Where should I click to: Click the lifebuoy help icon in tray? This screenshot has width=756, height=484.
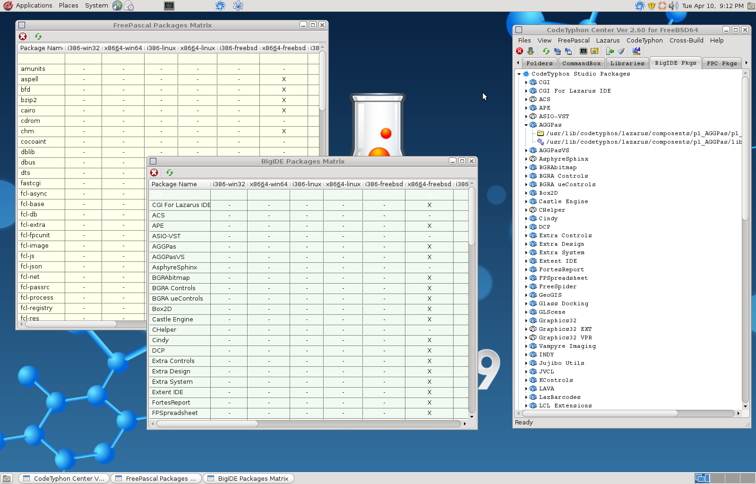[x=662, y=6]
